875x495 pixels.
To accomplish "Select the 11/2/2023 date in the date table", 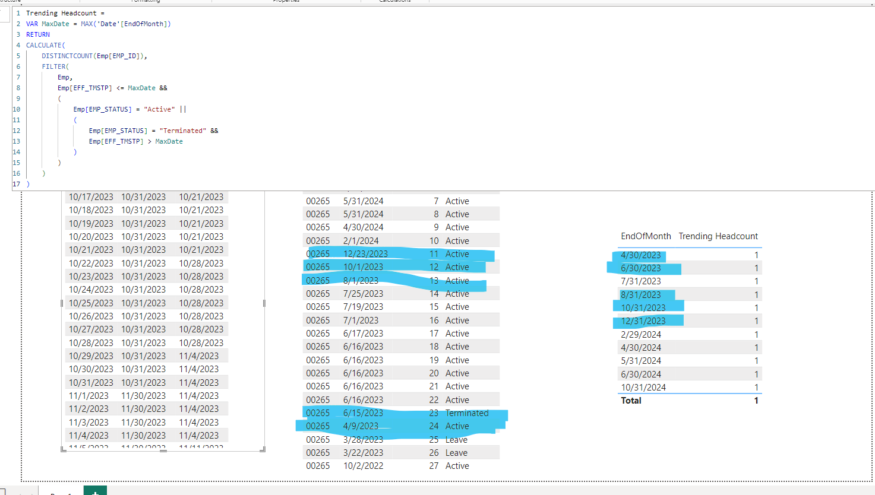I will pos(89,409).
